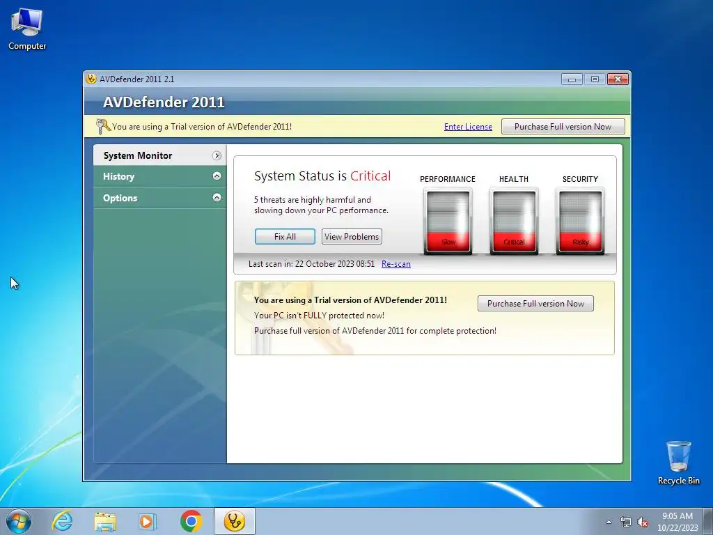Open the Computer desktop icon
The height and width of the screenshot is (535, 713).
pyautogui.click(x=27, y=29)
